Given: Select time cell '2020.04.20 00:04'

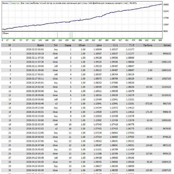Looking at the screenshot, I should pyautogui.click(x=35, y=166).
